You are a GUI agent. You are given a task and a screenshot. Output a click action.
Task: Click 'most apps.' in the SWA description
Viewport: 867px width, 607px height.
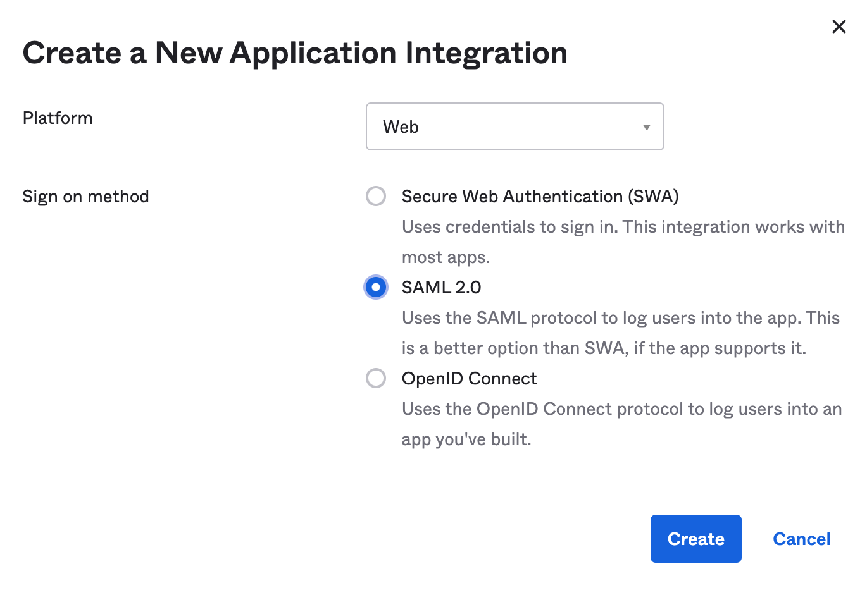point(446,257)
